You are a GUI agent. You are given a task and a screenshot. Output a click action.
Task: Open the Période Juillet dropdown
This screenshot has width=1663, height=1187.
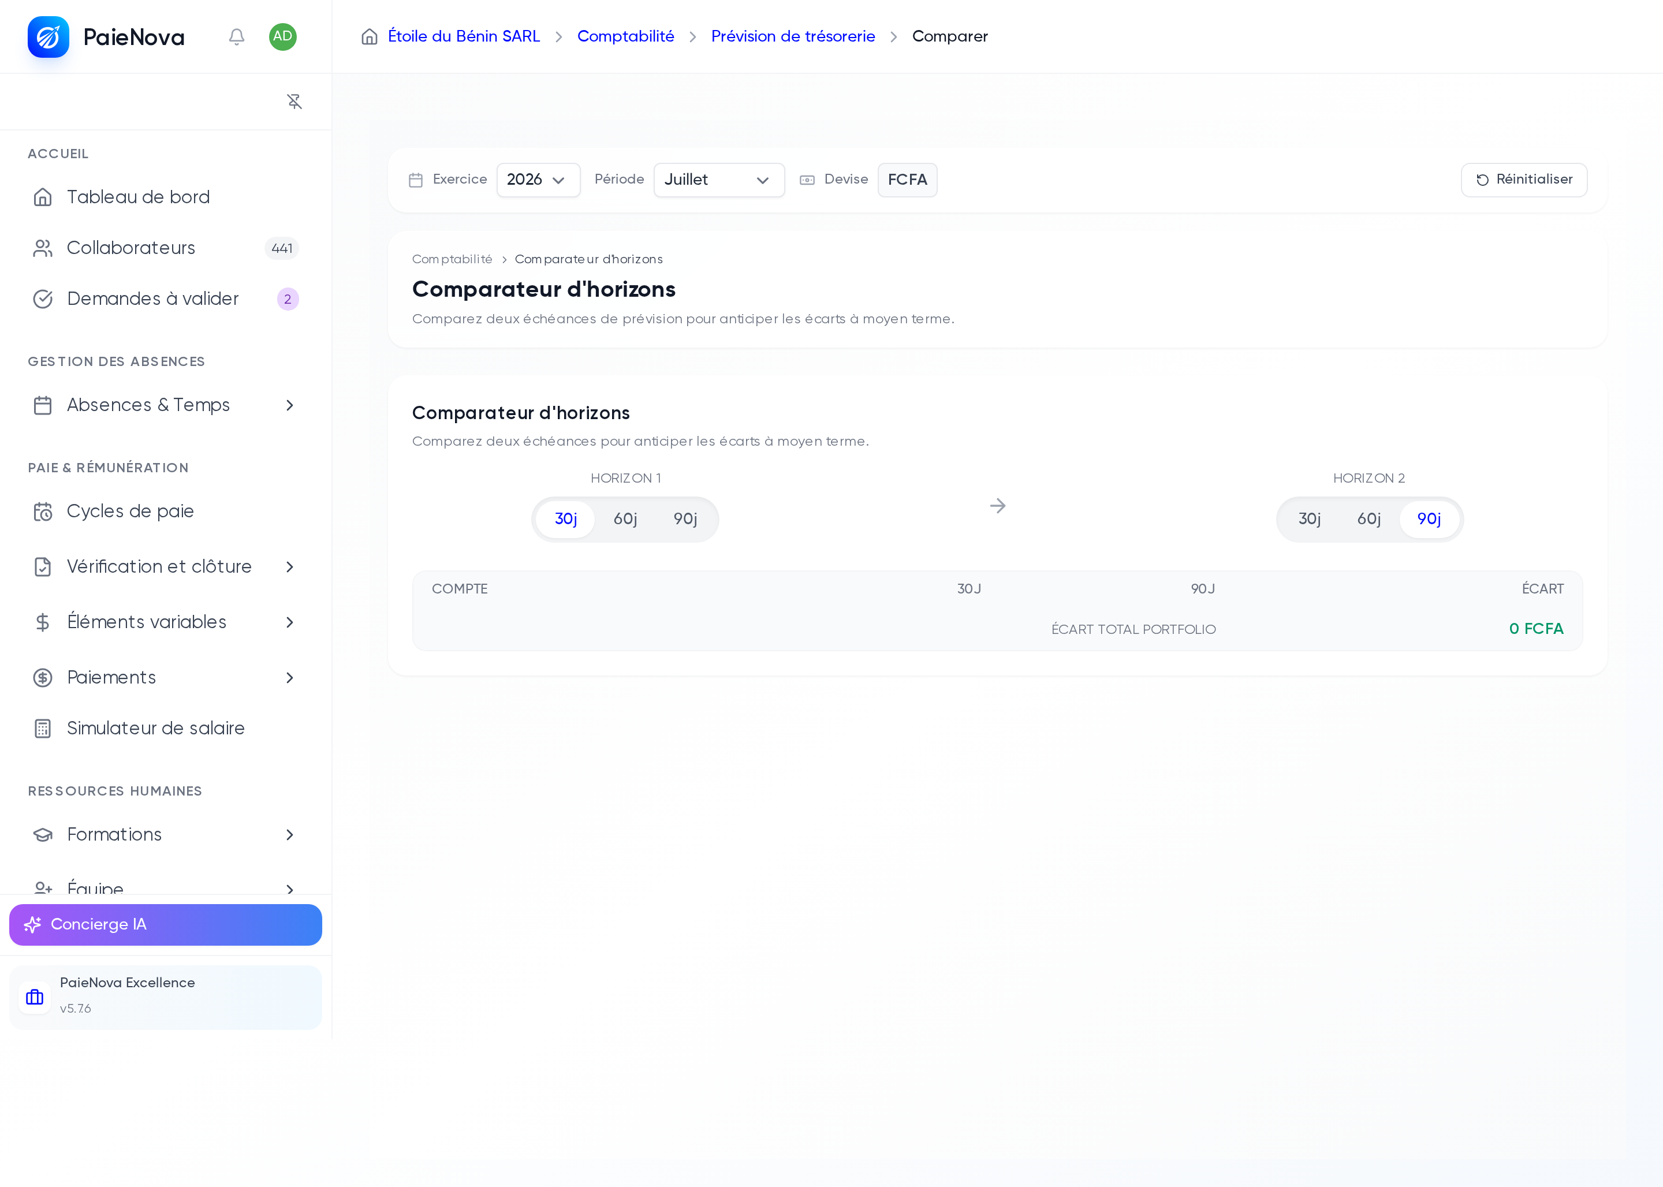719,180
